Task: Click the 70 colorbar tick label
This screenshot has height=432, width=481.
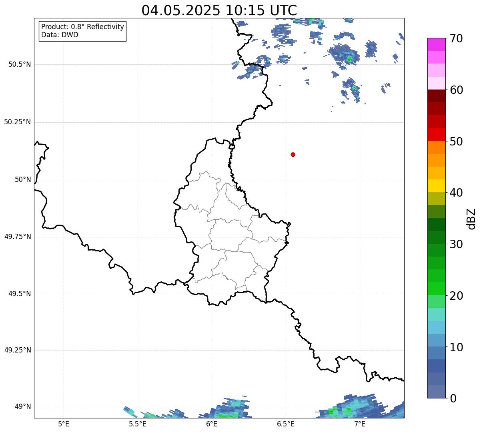Action: [456, 38]
